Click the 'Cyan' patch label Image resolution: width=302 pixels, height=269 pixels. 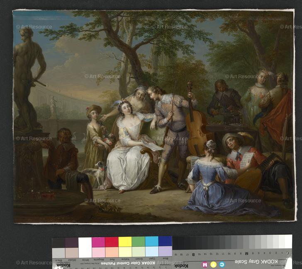coord(152,259)
